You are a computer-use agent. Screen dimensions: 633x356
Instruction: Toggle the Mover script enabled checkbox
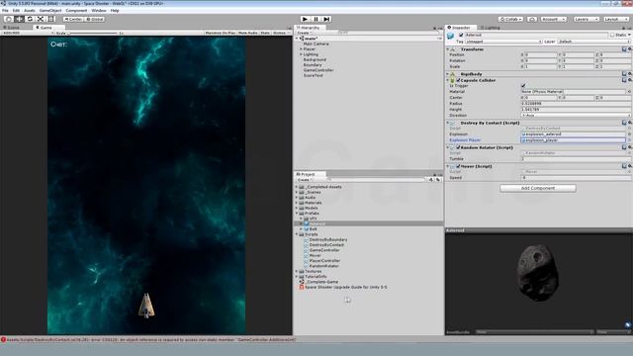(458, 166)
